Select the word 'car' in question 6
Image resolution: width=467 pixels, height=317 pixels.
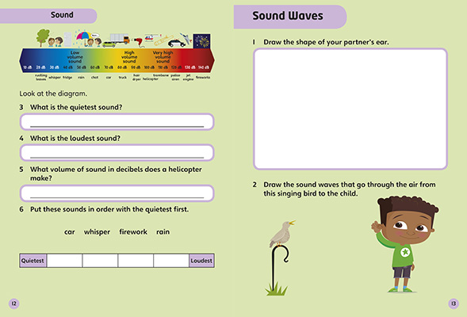click(x=70, y=232)
